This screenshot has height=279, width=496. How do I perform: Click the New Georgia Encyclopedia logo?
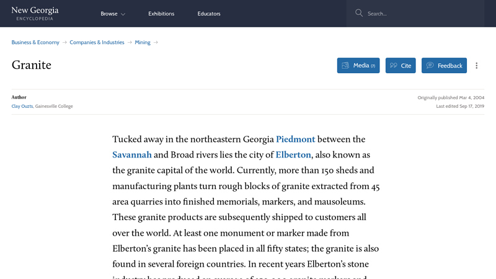(x=35, y=13)
